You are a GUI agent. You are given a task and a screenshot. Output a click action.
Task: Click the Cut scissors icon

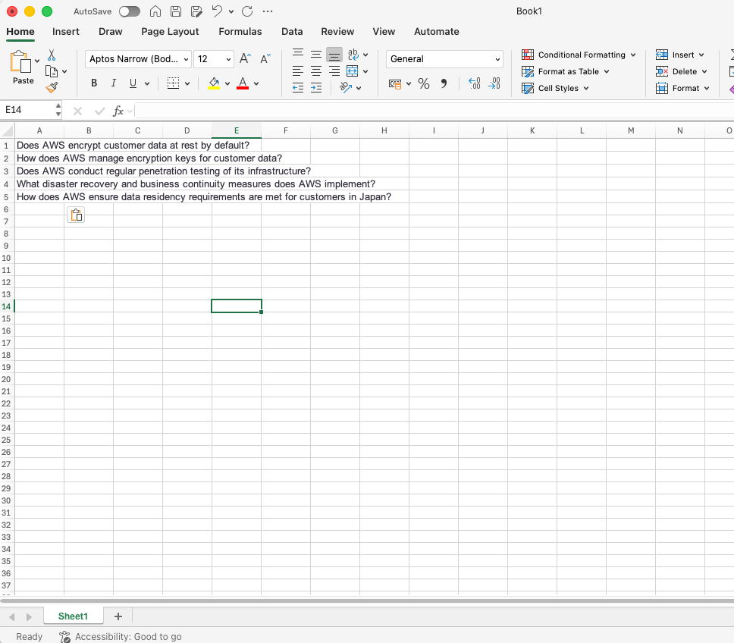(x=52, y=55)
